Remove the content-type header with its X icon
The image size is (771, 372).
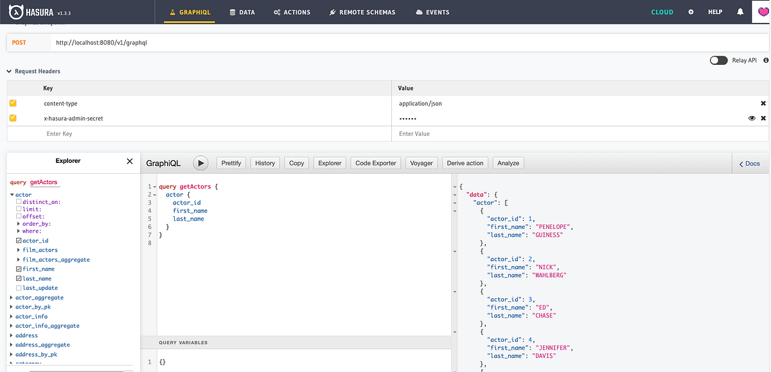pos(763,103)
